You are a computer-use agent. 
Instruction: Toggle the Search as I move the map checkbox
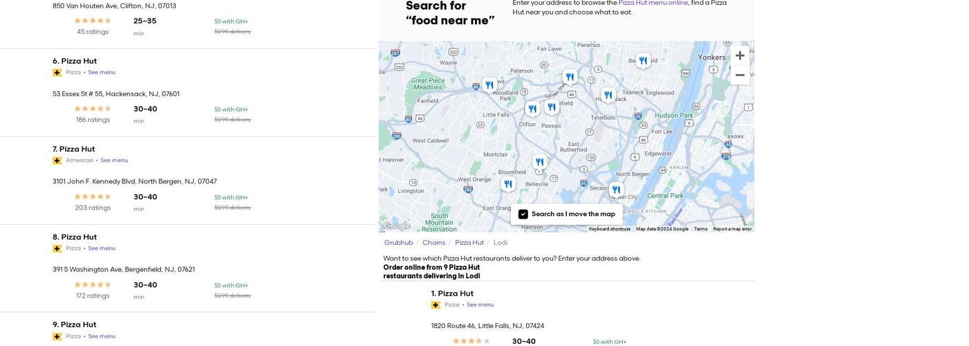tap(523, 215)
